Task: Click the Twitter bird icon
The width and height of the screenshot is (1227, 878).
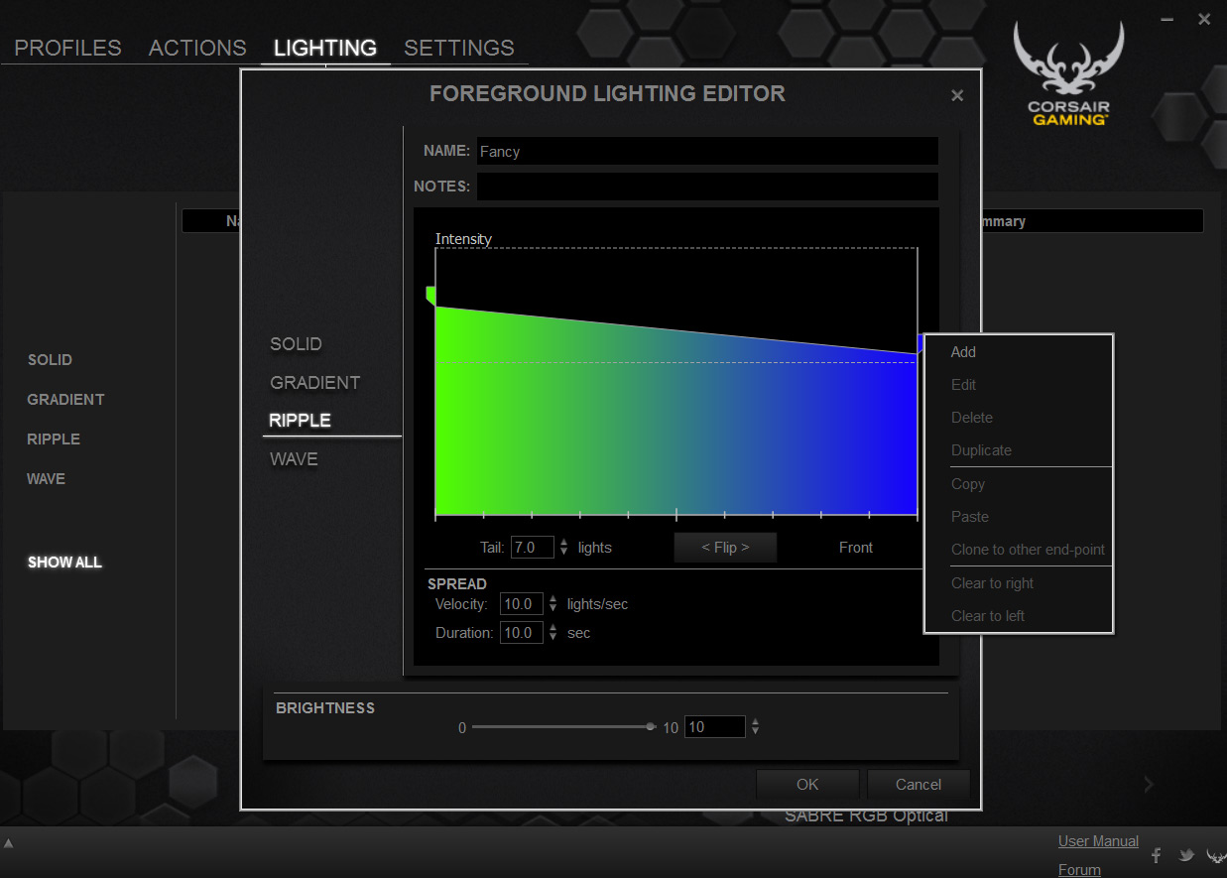Action: 1185,855
